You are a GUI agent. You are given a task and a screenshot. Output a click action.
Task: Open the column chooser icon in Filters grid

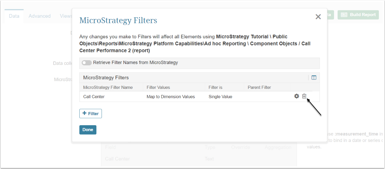314,78
